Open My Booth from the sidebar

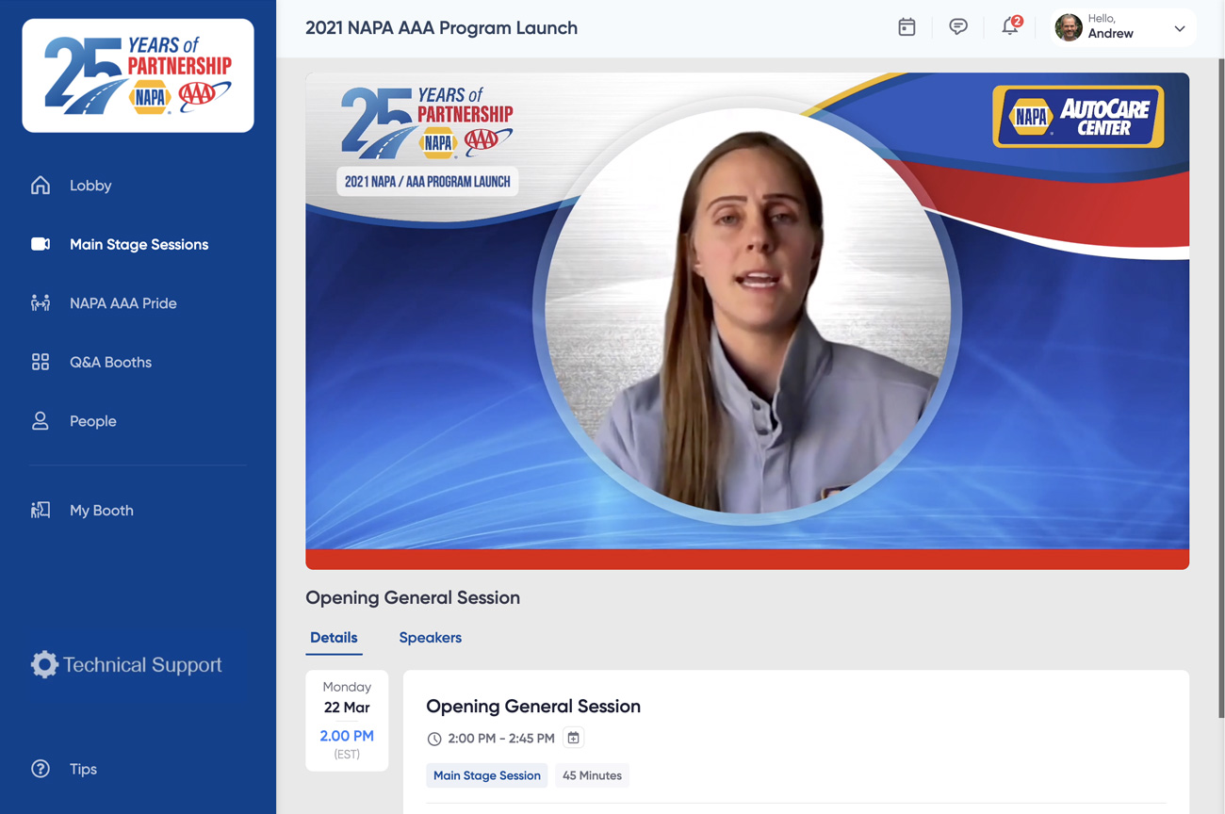click(101, 511)
